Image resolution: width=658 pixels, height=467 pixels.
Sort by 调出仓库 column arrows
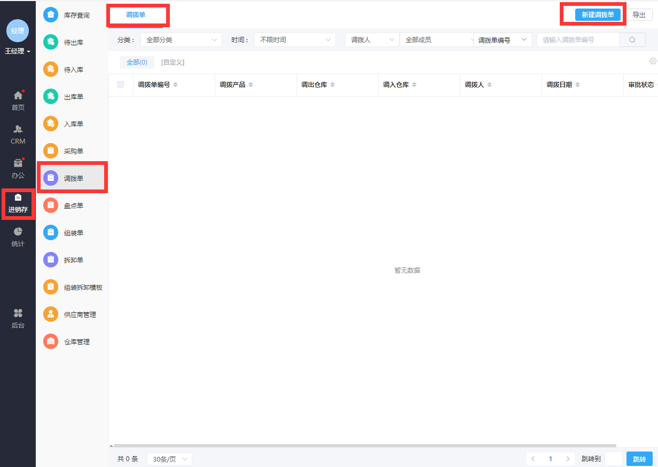tap(332, 85)
